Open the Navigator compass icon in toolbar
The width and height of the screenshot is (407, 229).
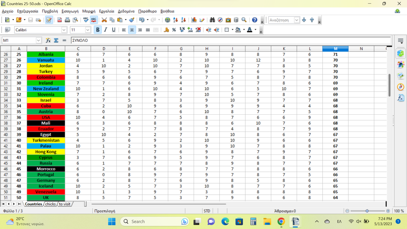[x=220, y=20]
